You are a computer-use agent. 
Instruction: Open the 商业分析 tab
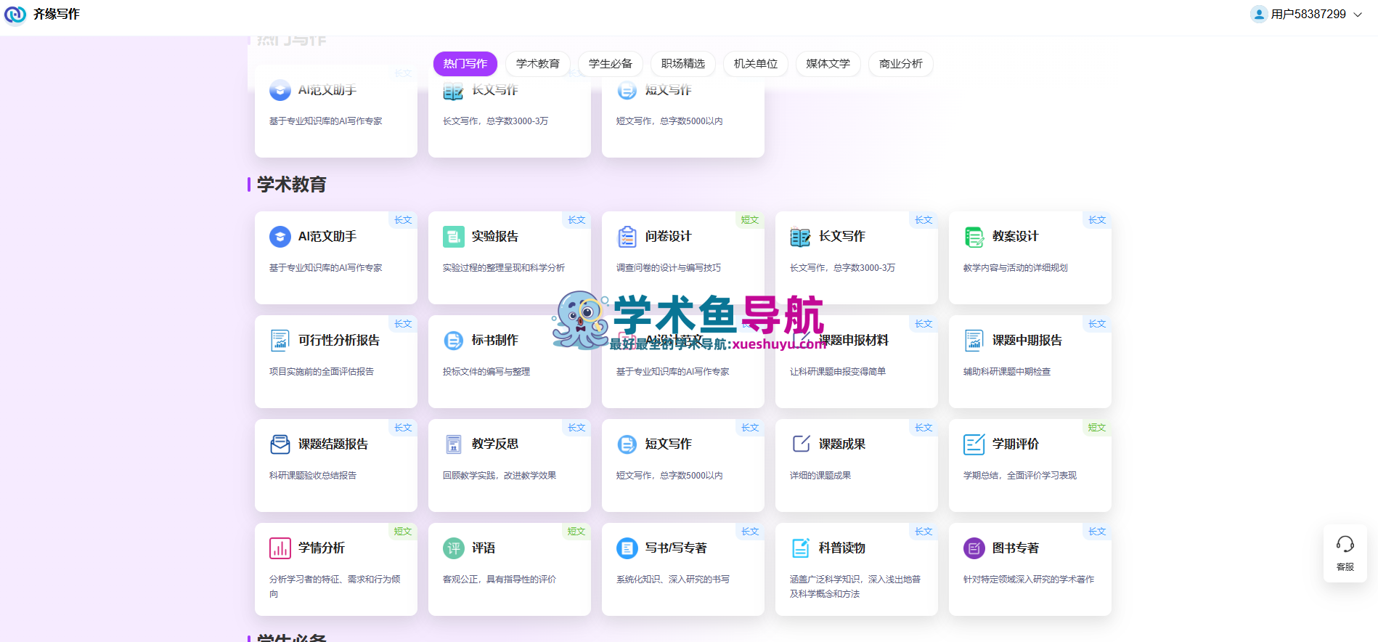click(x=901, y=64)
